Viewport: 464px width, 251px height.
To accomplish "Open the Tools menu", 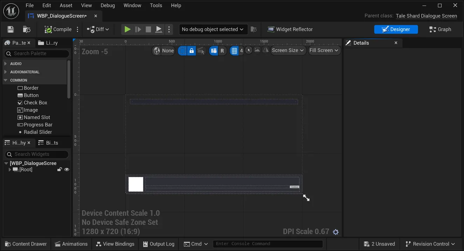I will [x=156, y=5].
